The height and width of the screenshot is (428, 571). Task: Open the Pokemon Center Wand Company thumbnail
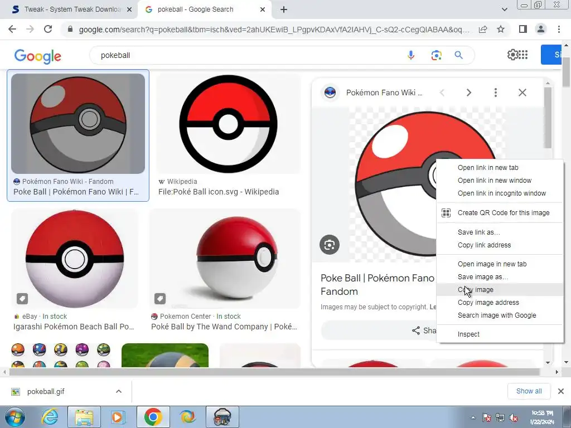[225, 259]
